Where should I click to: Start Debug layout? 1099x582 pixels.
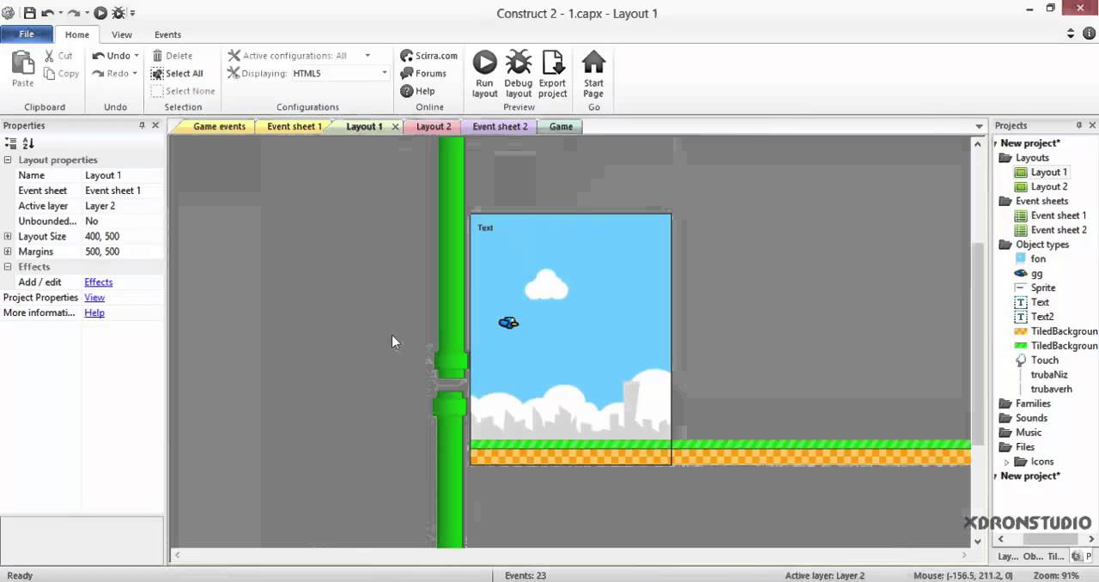point(518,73)
